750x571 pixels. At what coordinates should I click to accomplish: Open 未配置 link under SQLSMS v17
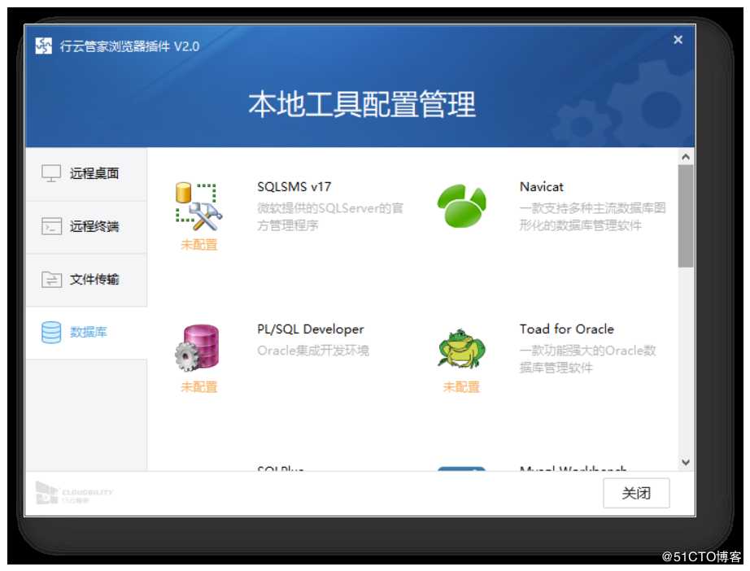tap(198, 246)
